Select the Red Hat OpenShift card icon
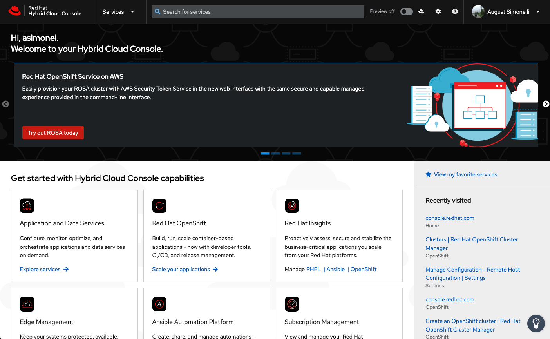The height and width of the screenshot is (339, 550). click(159, 205)
